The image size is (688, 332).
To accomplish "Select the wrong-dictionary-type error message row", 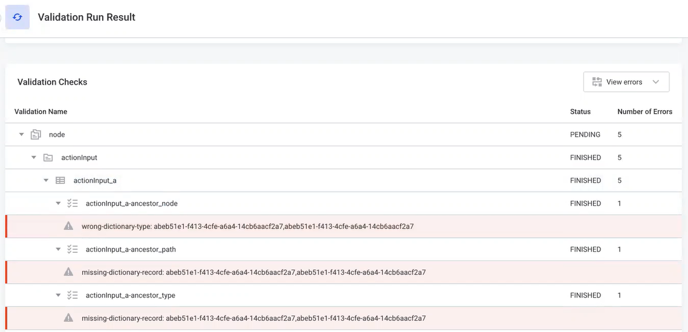I will coord(247,227).
